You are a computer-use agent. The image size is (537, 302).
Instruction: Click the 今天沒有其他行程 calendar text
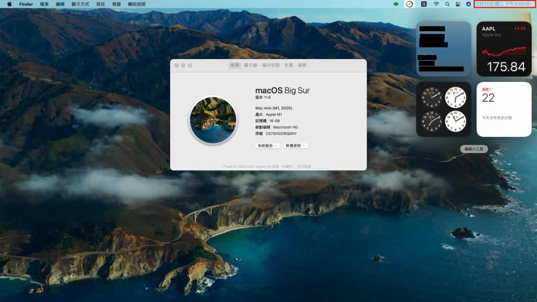(x=497, y=118)
